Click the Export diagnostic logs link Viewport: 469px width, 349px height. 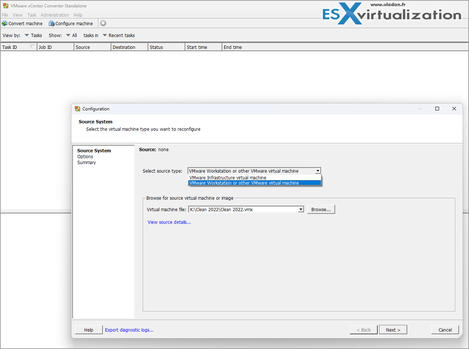click(x=129, y=330)
